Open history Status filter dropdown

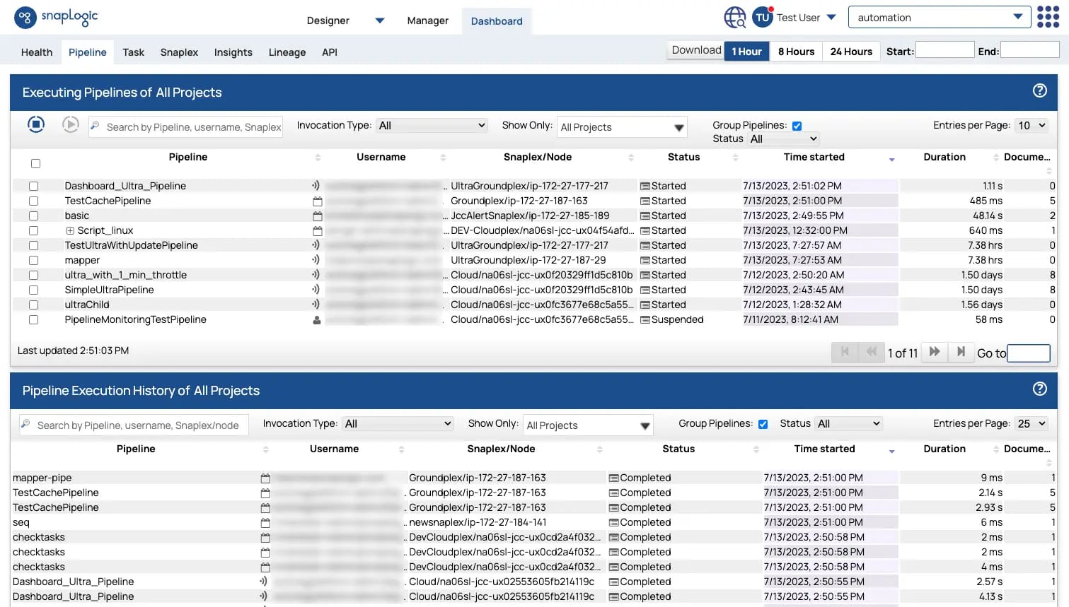pos(848,423)
